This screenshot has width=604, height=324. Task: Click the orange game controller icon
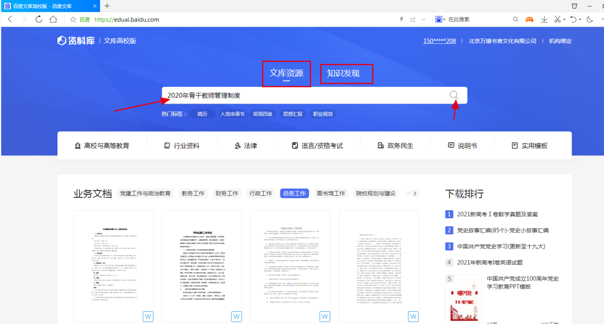[529, 20]
